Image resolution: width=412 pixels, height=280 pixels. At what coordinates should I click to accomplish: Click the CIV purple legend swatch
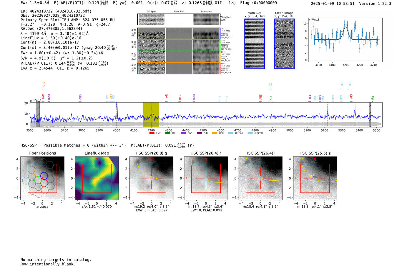[183, 133]
